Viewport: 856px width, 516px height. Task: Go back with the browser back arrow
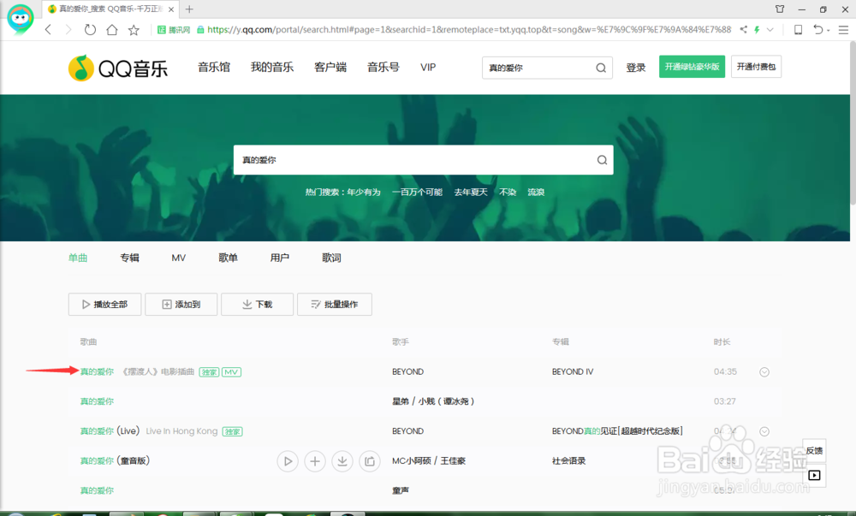click(x=48, y=29)
